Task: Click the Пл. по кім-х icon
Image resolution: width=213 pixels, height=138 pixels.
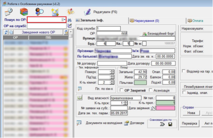Action: [x=80, y=89]
